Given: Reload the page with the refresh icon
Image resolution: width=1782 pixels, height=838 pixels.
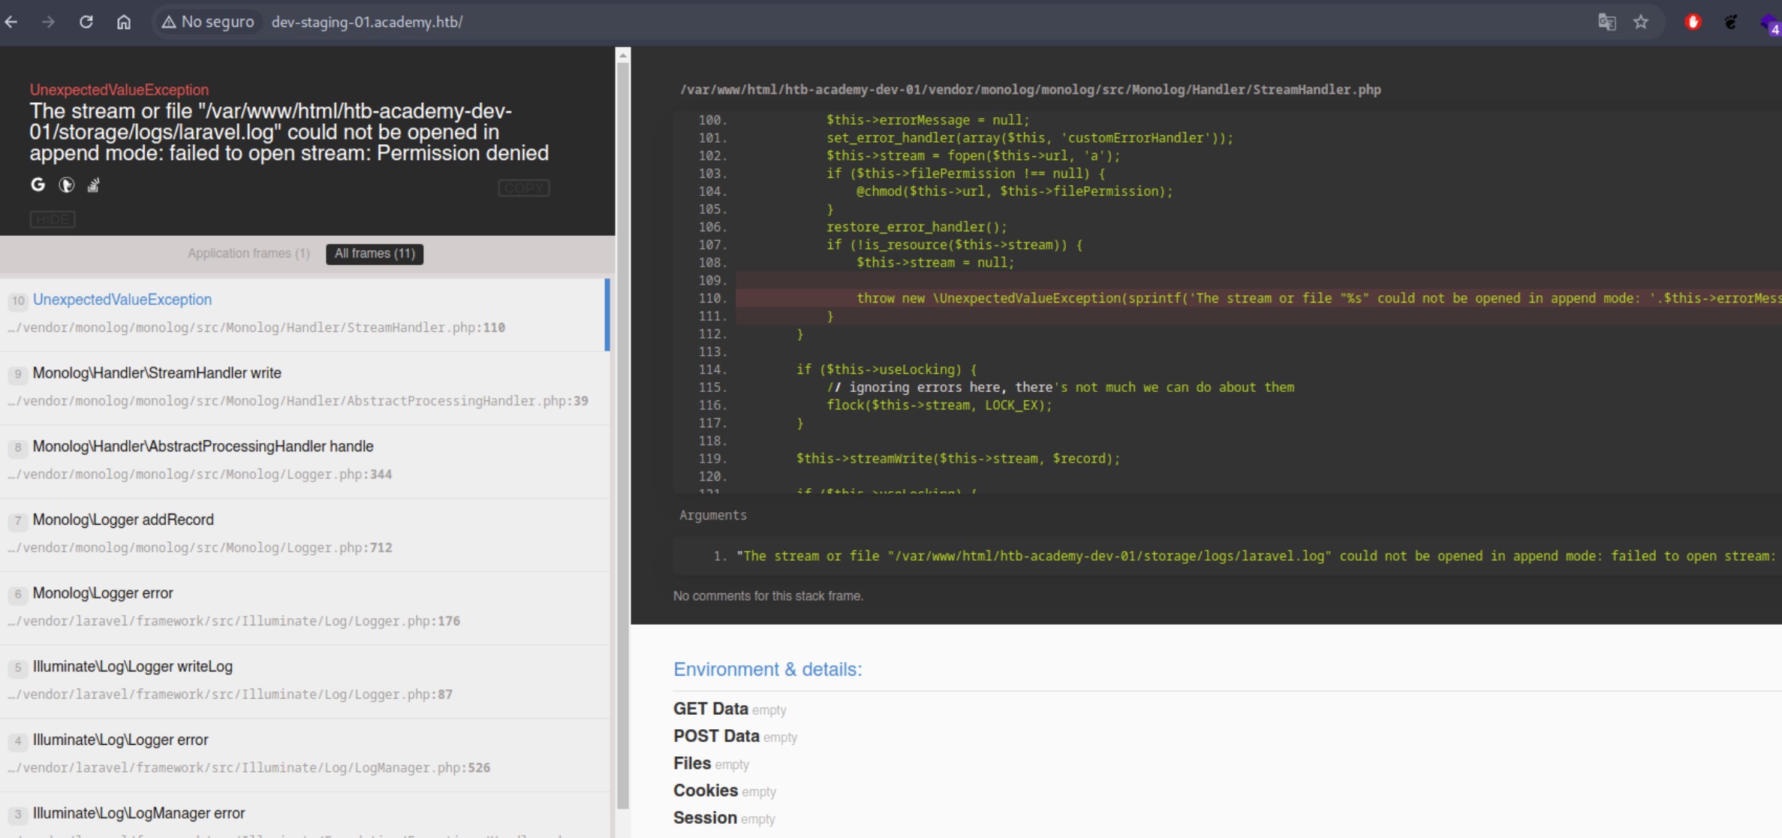Looking at the screenshot, I should click(86, 22).
